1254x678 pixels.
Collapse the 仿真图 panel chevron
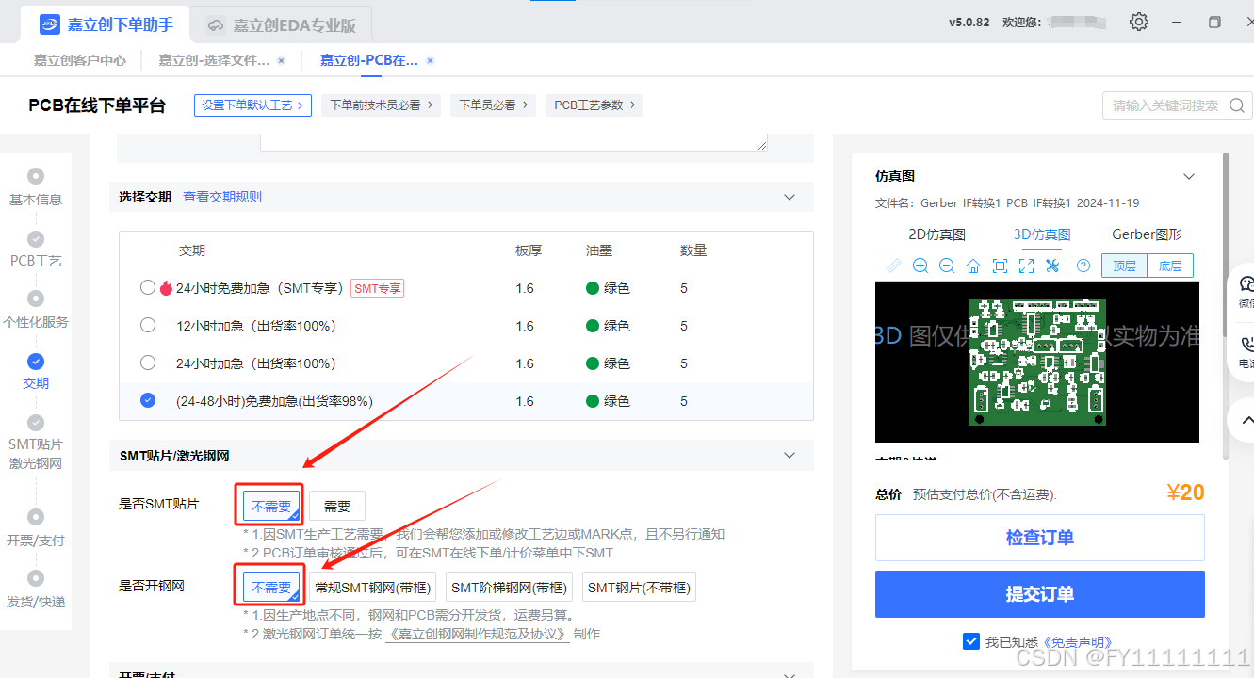1189,176
